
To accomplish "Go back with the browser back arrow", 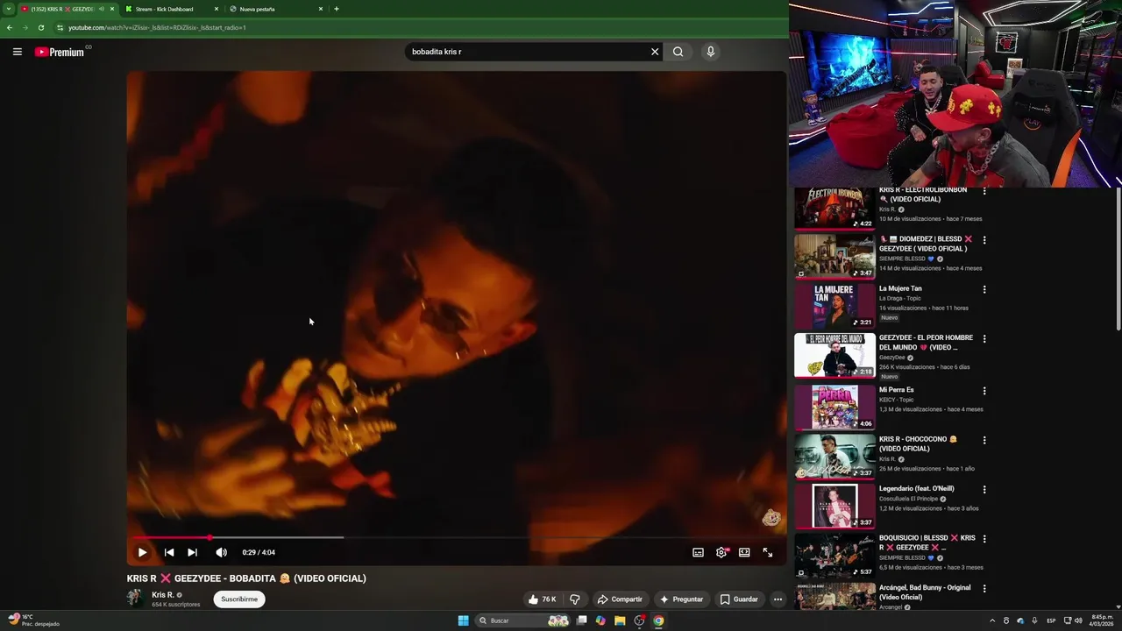I will 10,27.
